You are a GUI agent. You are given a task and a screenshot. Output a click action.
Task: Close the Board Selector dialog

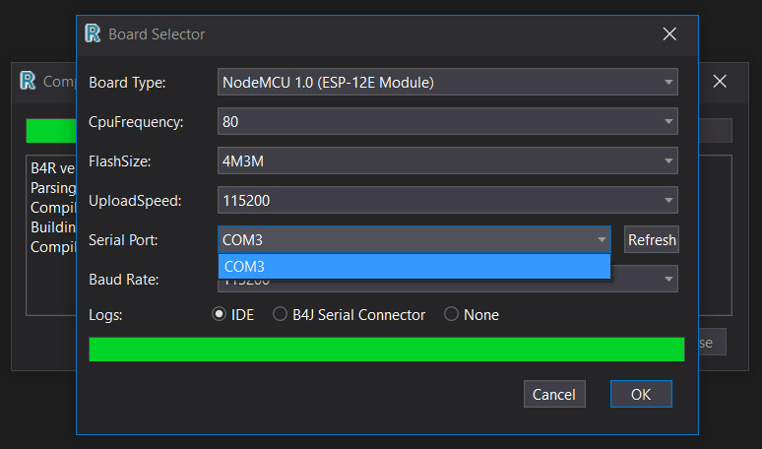[669, 33]
